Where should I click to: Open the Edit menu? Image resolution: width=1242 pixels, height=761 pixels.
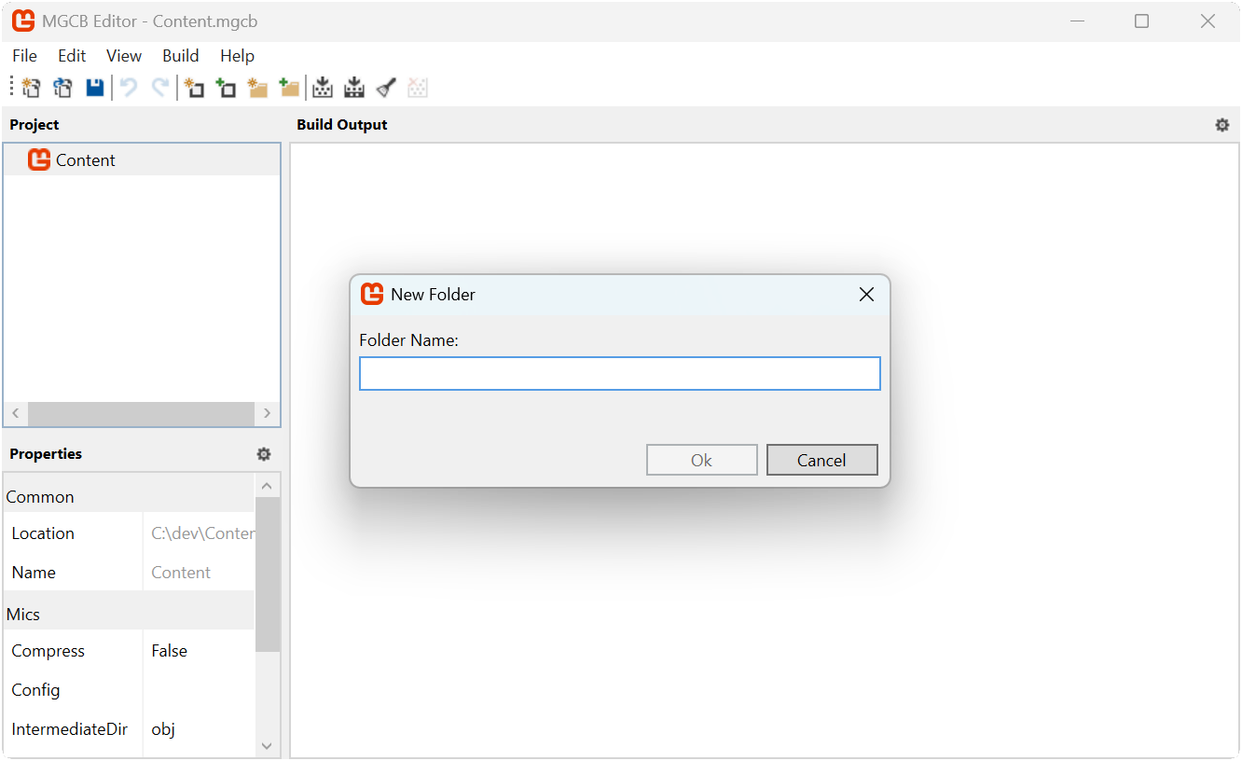tap(72, 55)
